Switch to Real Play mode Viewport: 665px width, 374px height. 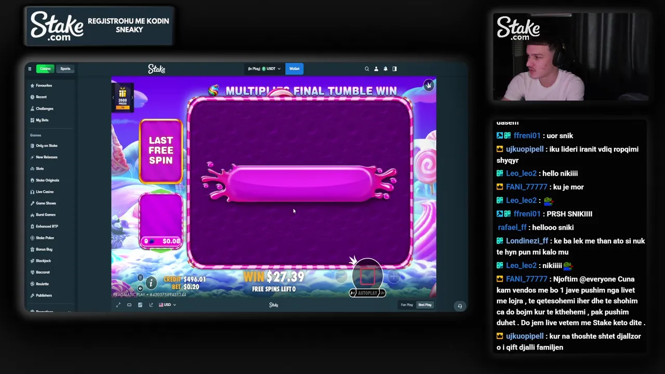(424, 305)
